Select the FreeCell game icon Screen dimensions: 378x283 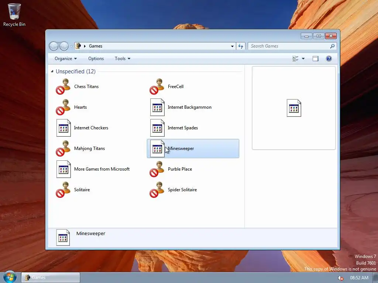157,87
